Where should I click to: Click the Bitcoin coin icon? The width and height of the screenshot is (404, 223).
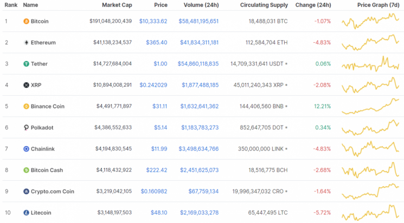(26, 21)
